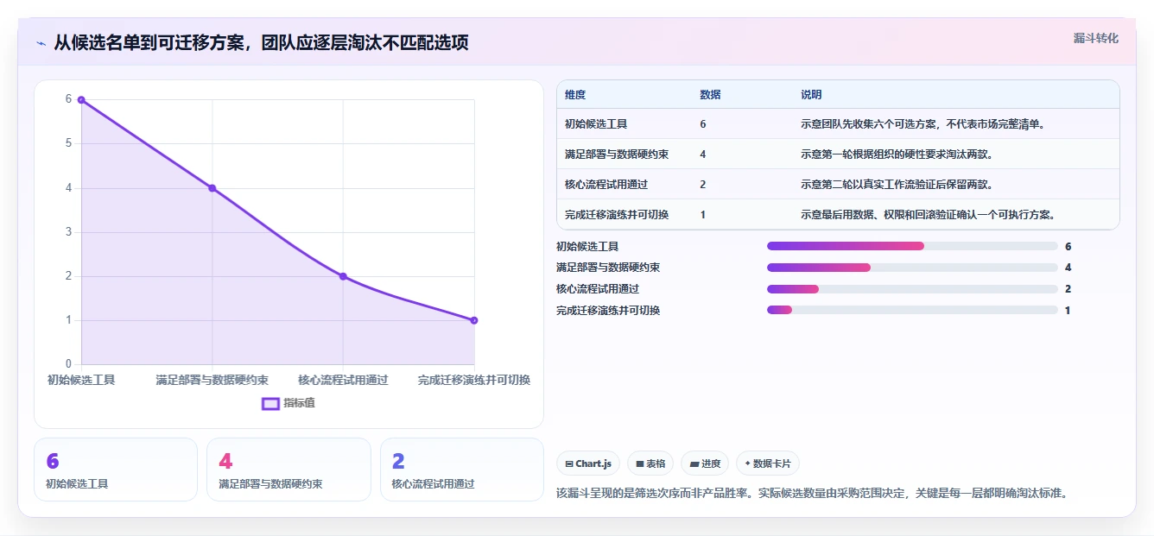Viewport: 1154px width, 536px height.
Task: Click the value 6 beside the first progress bar
Action: click(1068, 246)
